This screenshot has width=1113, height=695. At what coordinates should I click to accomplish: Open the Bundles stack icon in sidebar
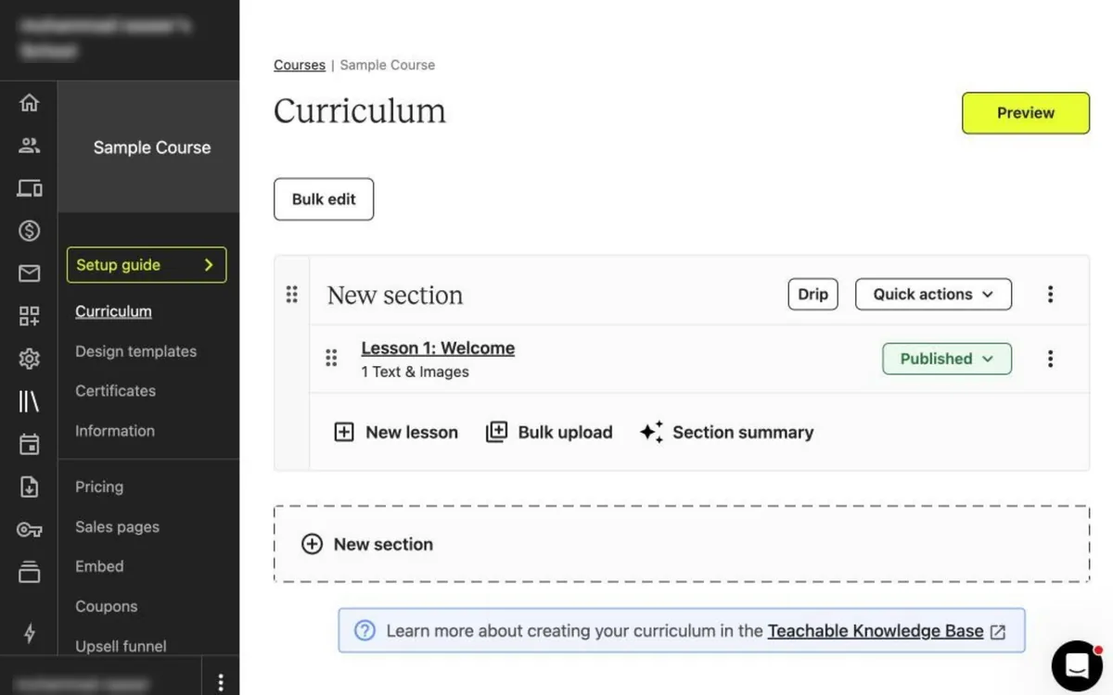click(29, 572)
